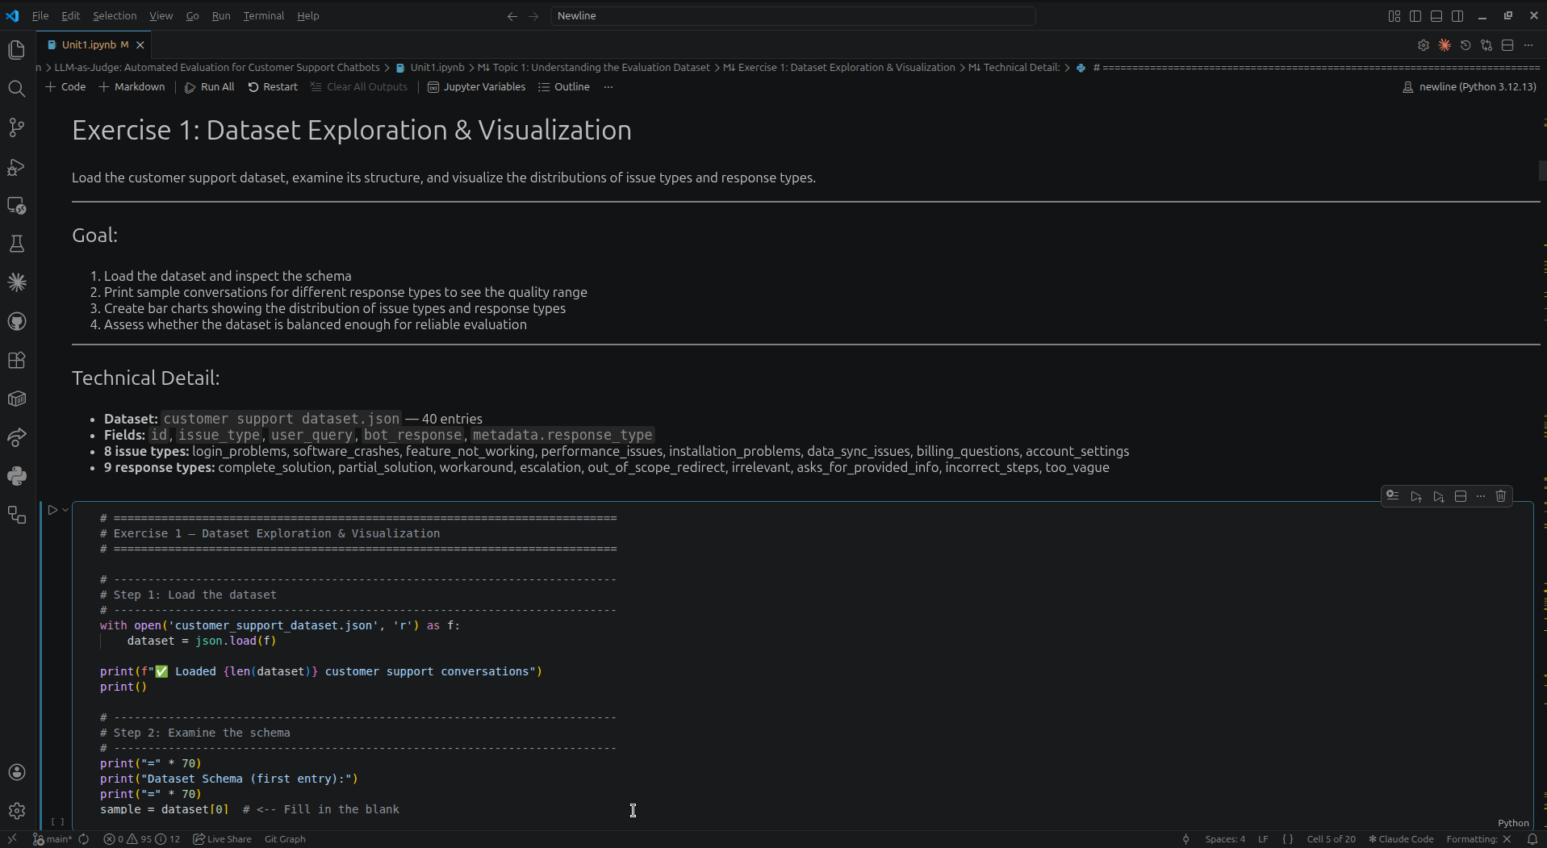Click Git Graph in status bar
1547x848 pixels.
coord(285,839)
